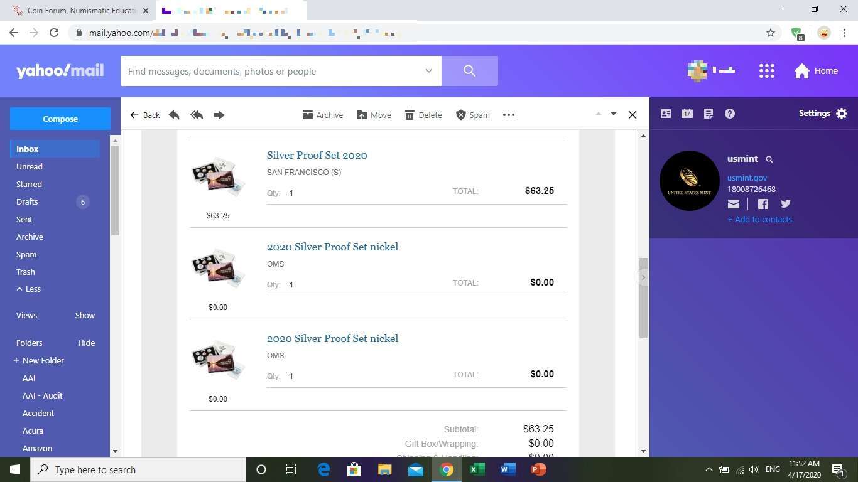Open PowerPoint from the taskbar

[x=539, y=469]
